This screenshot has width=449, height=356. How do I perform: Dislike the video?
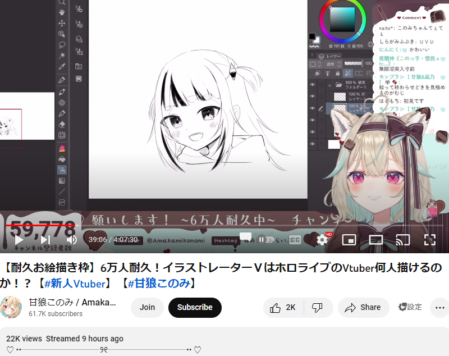pyautogui.click(x=317, y=307)
